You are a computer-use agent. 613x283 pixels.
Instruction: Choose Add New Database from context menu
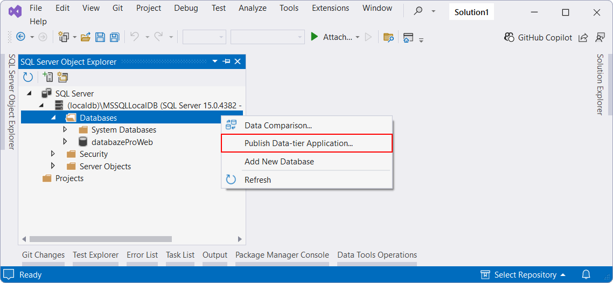click(x=307, y=161)
